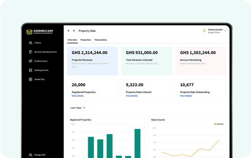The image size is (251, 158).
Task: Switch to the Properties tab
Action: point(86,40)
